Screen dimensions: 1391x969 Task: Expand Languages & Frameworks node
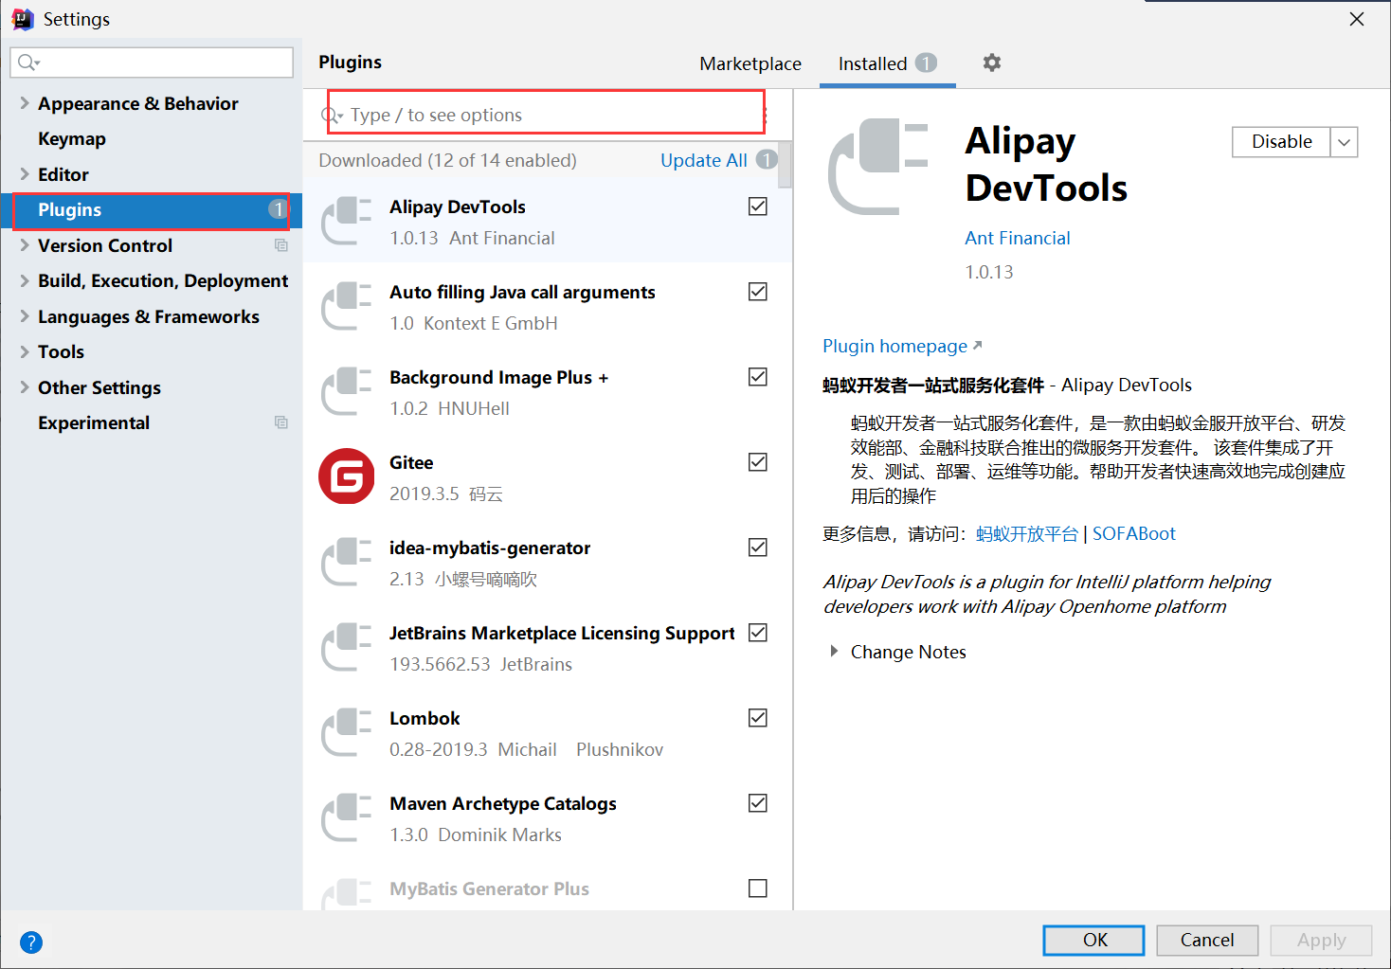(25, 316)
